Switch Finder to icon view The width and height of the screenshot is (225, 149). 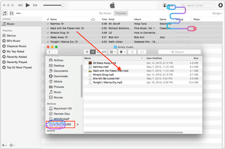pyautogui.click(x=87, y=52)
